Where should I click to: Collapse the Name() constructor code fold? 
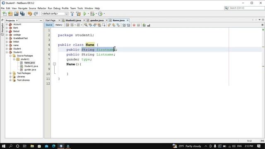(54, 64)
